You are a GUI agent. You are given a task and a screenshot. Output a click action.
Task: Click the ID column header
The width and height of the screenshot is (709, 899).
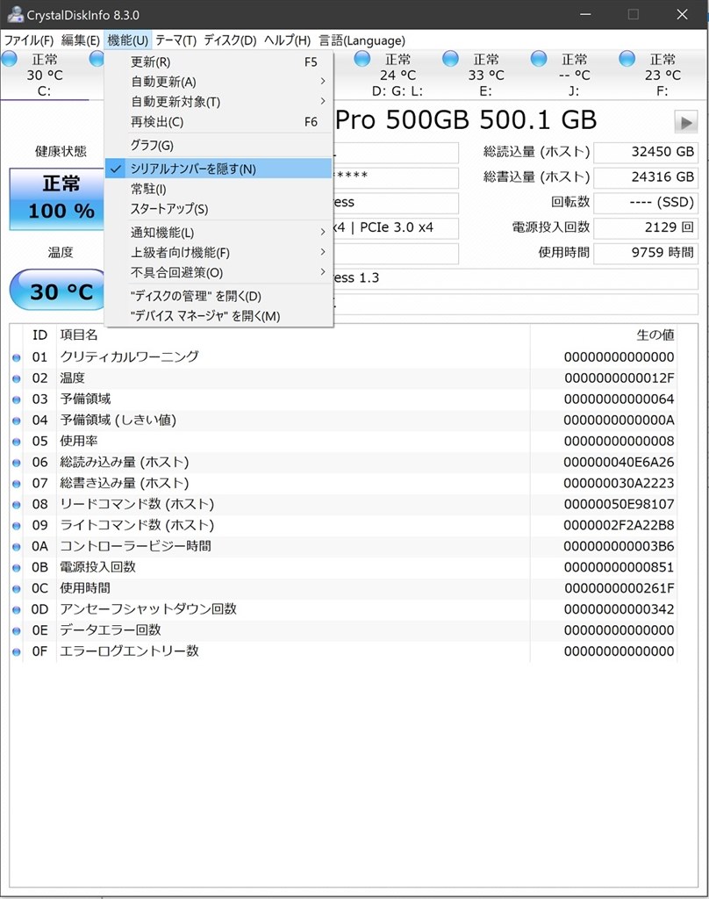click(39, 334)
